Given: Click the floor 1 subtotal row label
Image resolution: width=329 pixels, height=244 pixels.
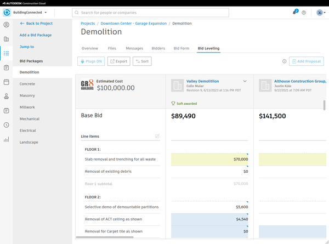Looking at the screenshot, I should click(98, 184).
